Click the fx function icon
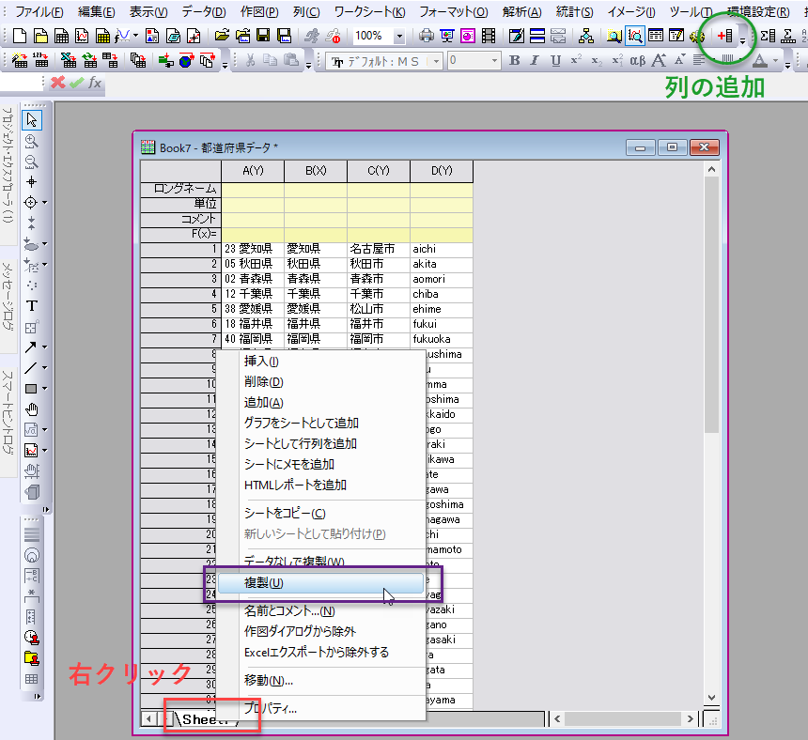808x740 pixels. pos(95,83)
